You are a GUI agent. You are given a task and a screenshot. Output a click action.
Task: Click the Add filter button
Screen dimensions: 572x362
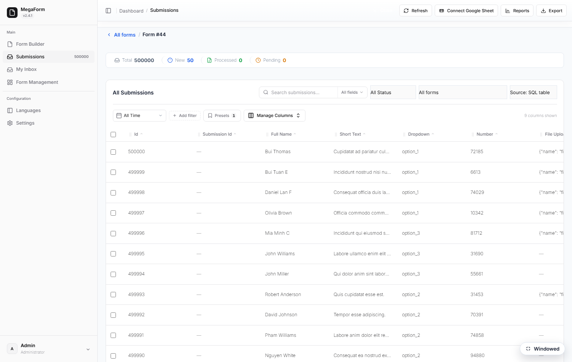185,115
